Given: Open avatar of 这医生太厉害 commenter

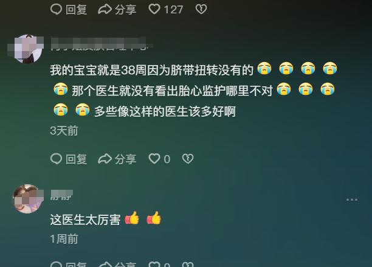Looking at the screenshot, I should 28,199.
